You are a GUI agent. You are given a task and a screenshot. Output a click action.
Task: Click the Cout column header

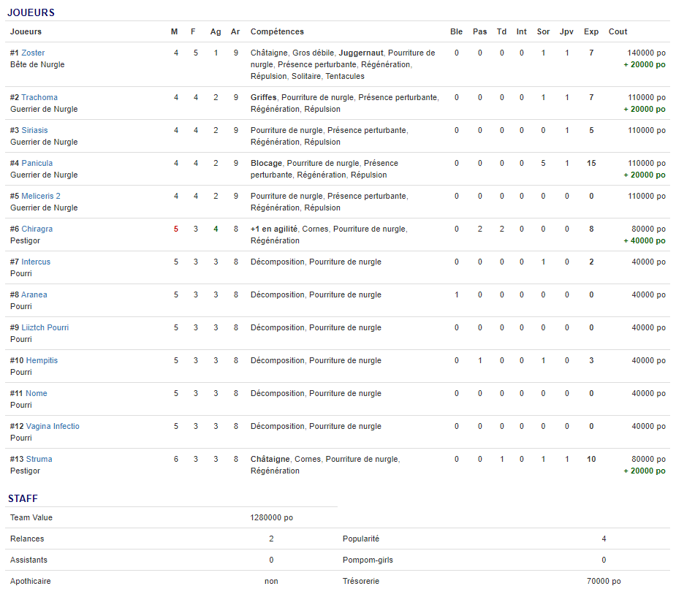(618, 31)
